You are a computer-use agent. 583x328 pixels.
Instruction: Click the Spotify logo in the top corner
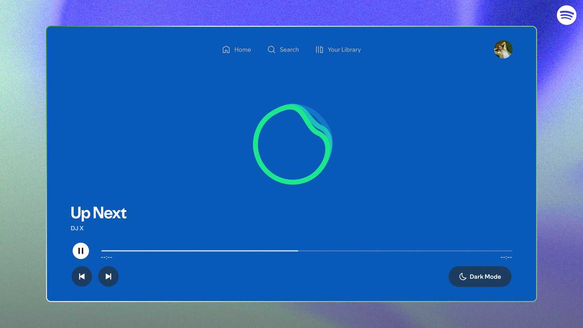[x=566, y=15]
